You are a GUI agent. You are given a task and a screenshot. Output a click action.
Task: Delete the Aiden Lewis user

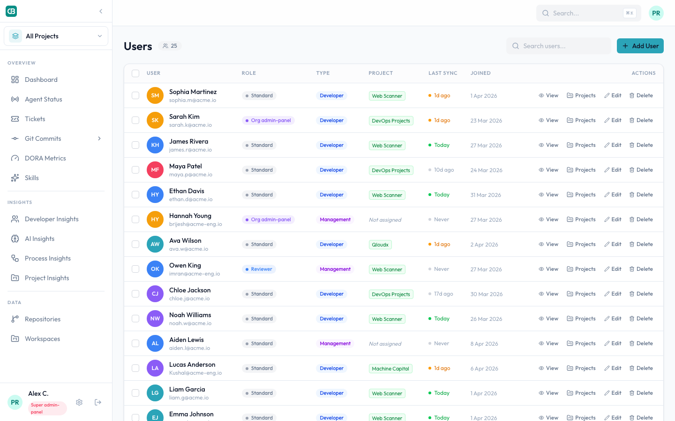coord(641,343)
